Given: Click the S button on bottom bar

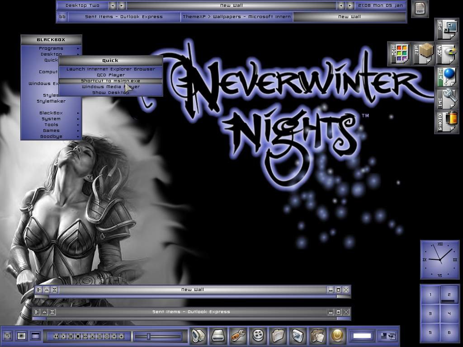Looking at the screenshot, I should (7, 336).
